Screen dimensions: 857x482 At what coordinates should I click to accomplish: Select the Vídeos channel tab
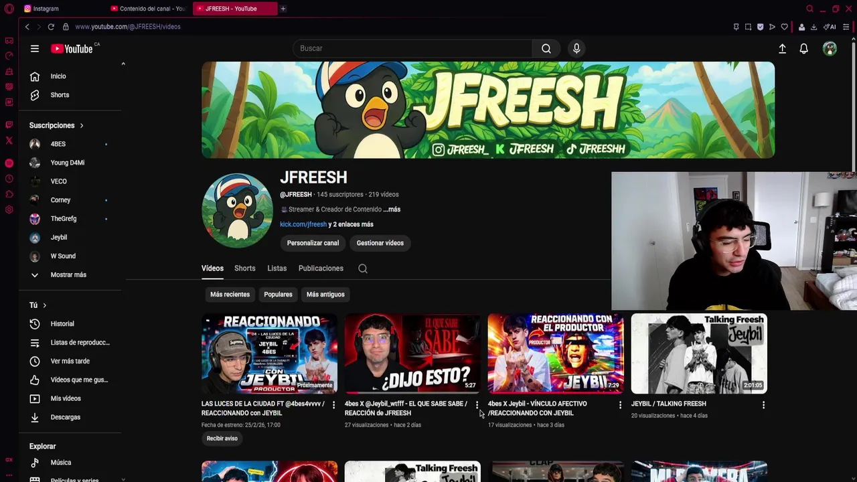(212, 268)
